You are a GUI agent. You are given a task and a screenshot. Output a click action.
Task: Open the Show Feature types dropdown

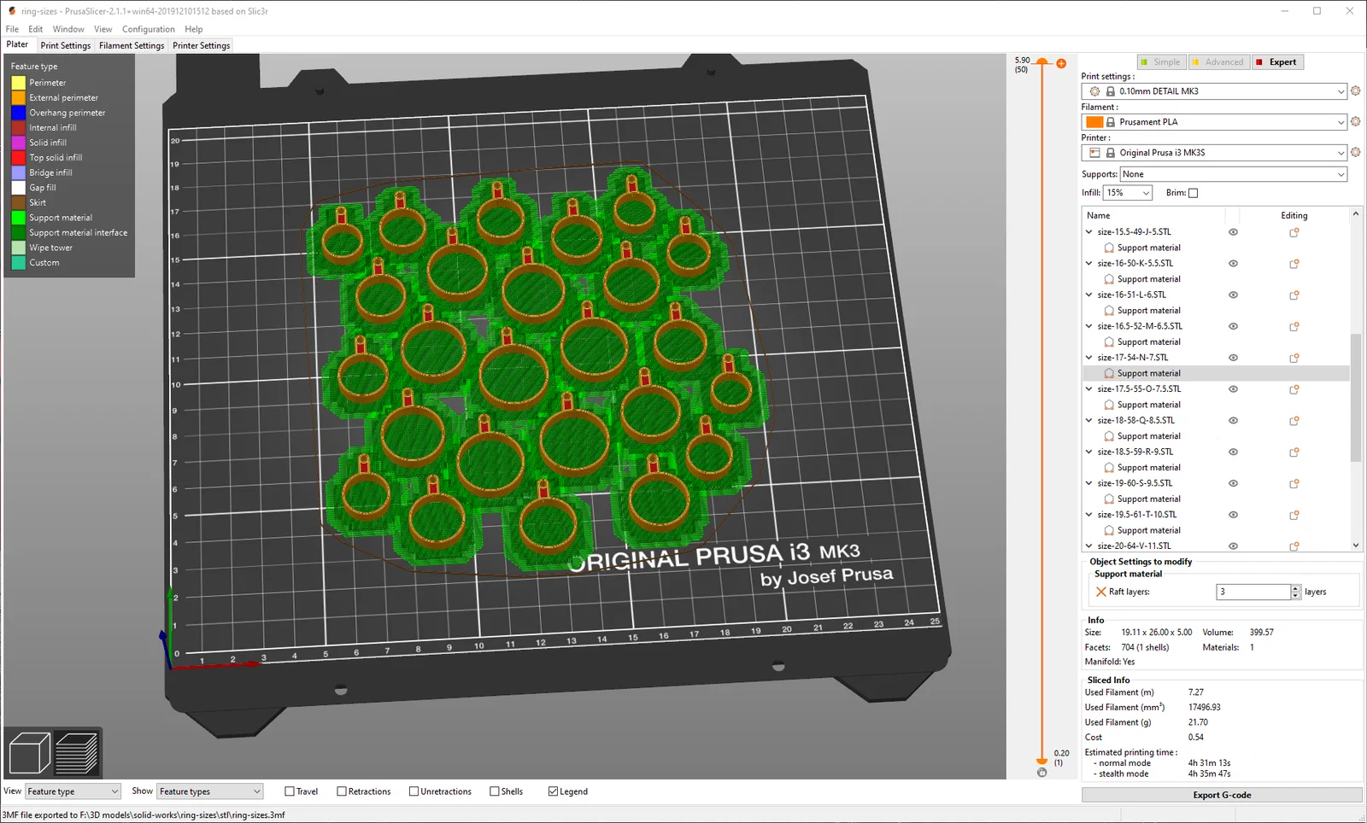(209, 791)
